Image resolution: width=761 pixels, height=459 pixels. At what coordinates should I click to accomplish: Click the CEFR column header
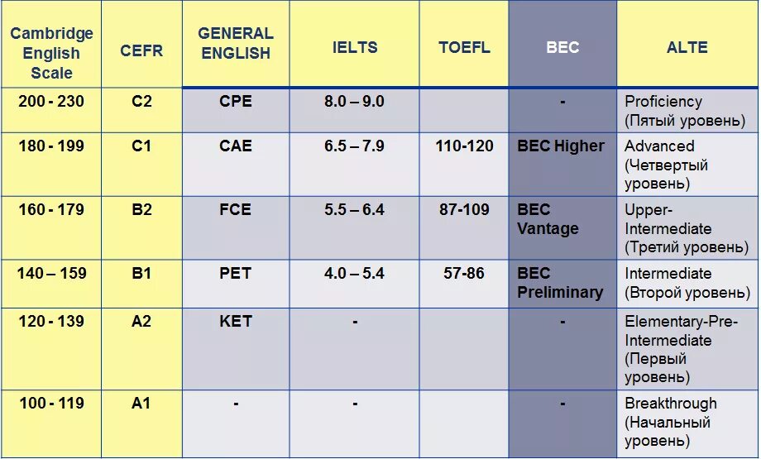point(141,51)
